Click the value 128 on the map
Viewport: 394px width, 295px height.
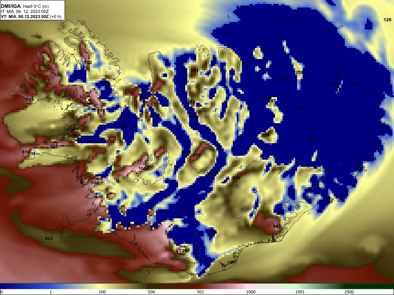(387, 20)
